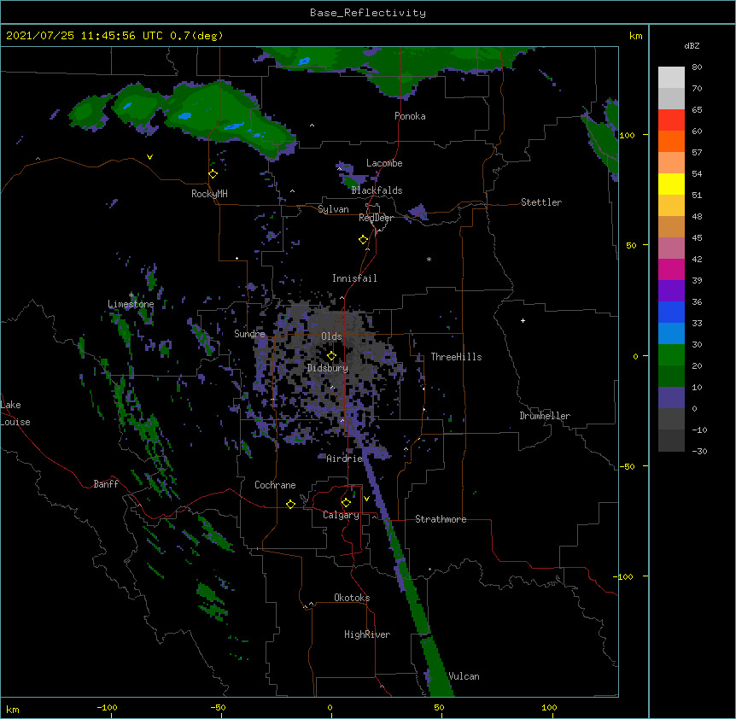Image resolution: width=736 pixels, height=719 pixels.
Task: Pick the light gray 80-70 dBZ legend swatch
Action: coord(671,78)
